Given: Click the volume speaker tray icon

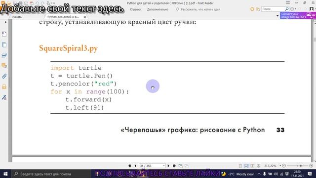Looking at the screenshot, I should [x=276, y=174].
